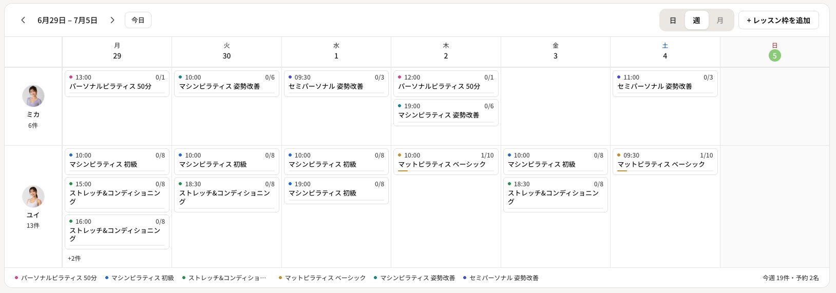Viewport: 836px width, 293px height.
Task: Go to previous week with left chevron
Action: (23, 20)
